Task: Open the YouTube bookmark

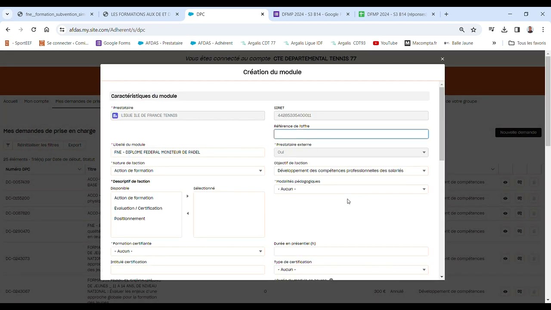Action: click(385, 43)
